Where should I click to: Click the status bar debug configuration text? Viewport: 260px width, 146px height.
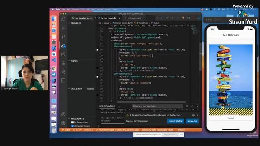pos(157,130)
